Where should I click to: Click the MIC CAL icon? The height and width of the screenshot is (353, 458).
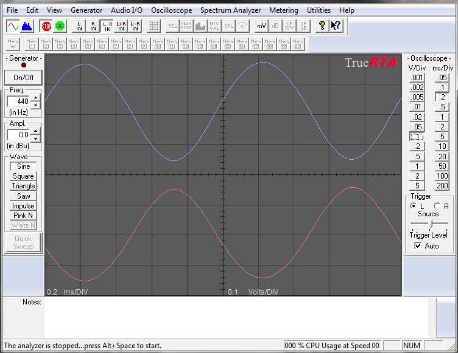coord(214,26)
